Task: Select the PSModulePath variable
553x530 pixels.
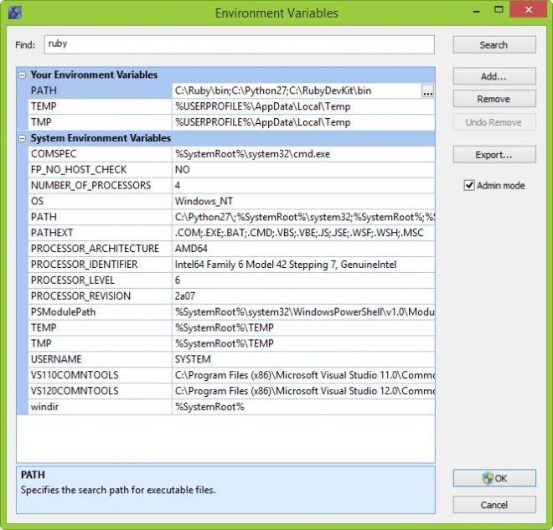Action: (231, 311)
